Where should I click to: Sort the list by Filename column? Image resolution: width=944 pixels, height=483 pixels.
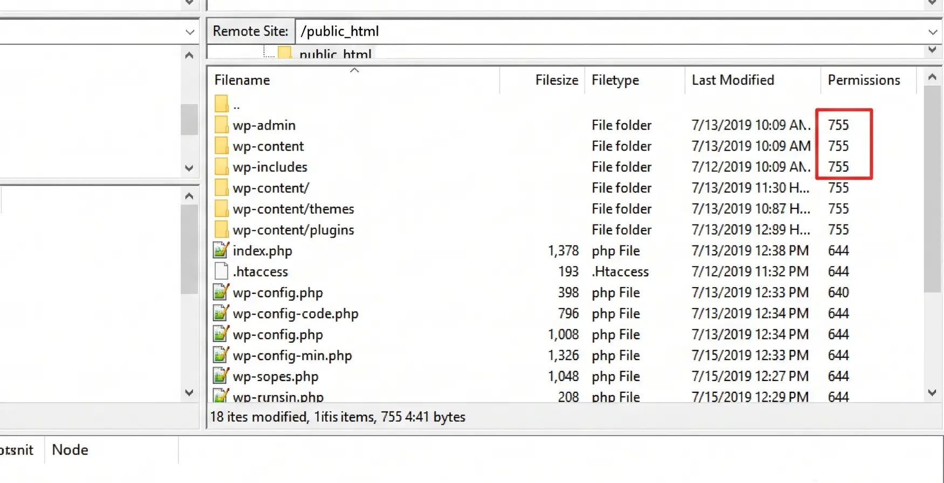pos(242,80)
